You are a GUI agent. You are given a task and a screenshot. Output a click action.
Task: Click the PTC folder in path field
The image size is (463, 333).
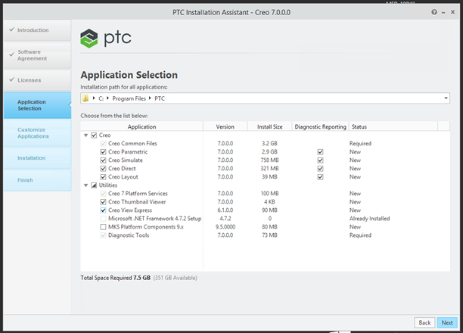tap(160, 98)
